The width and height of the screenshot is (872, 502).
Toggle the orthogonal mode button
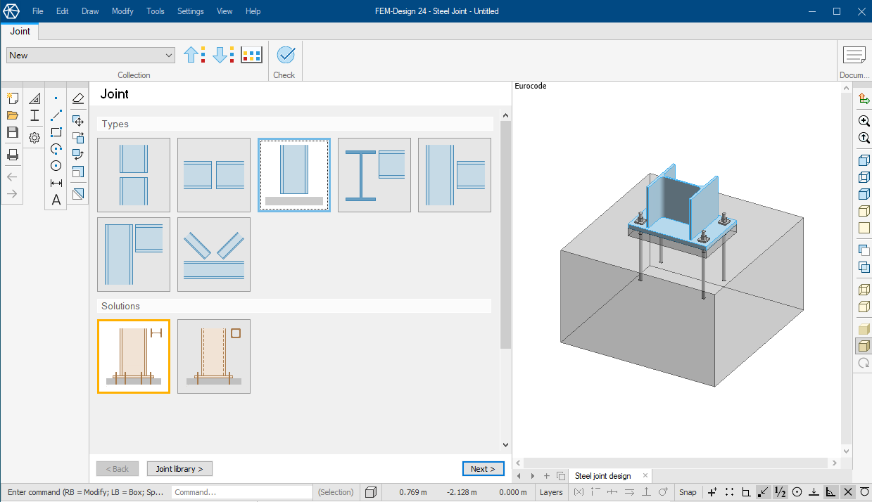746,492
